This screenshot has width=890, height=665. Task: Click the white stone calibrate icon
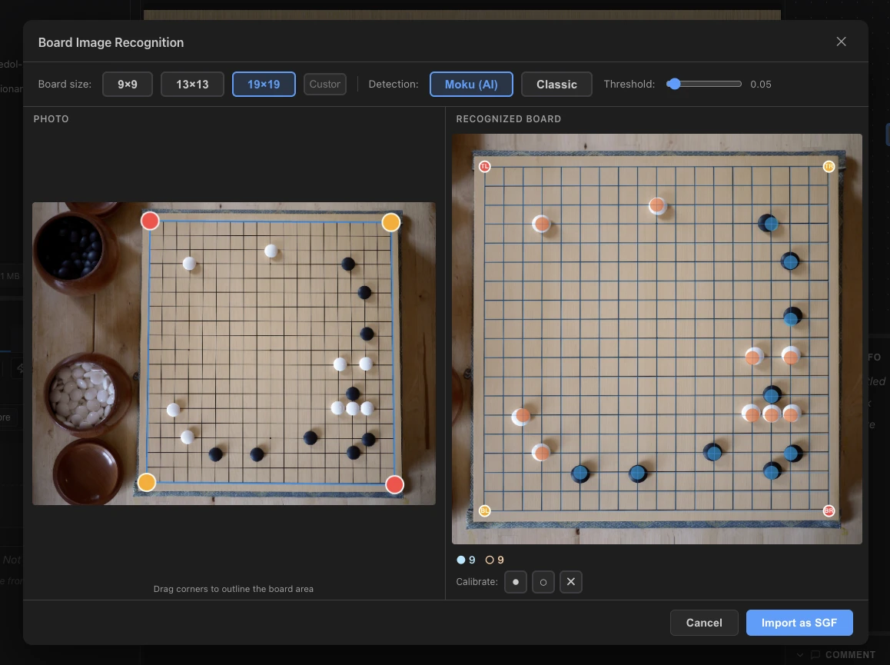point(543,581)
